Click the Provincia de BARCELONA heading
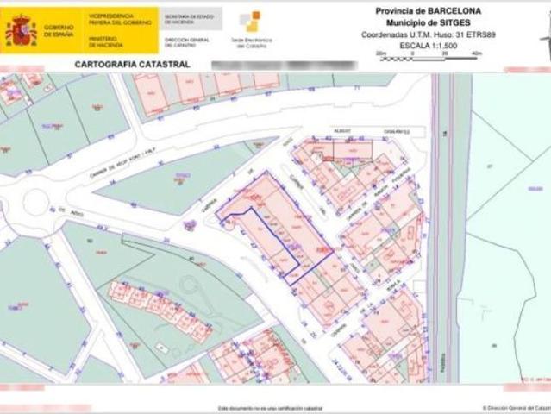This screenshot has height=414, width=551. pyautogui.click(x=429, y=11)
